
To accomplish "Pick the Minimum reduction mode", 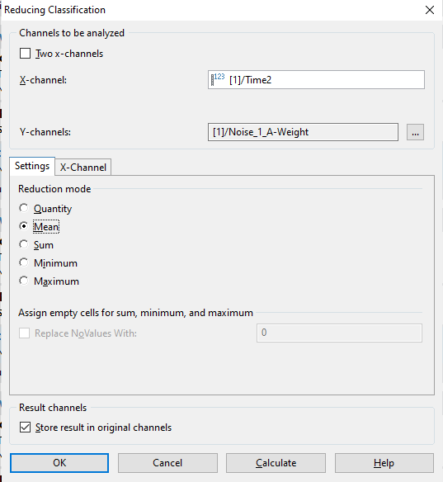I will click(24, 262).
